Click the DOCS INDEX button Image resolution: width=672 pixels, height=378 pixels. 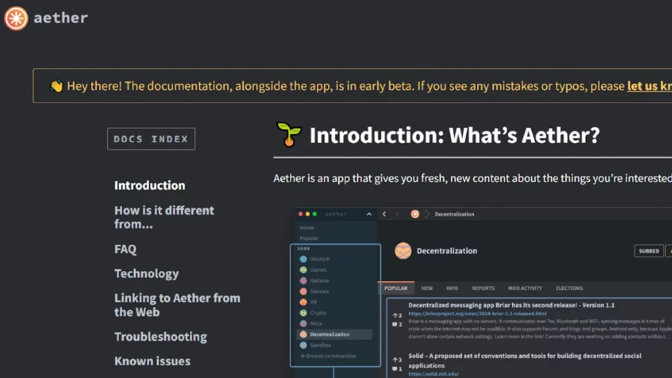click(152, 139)
